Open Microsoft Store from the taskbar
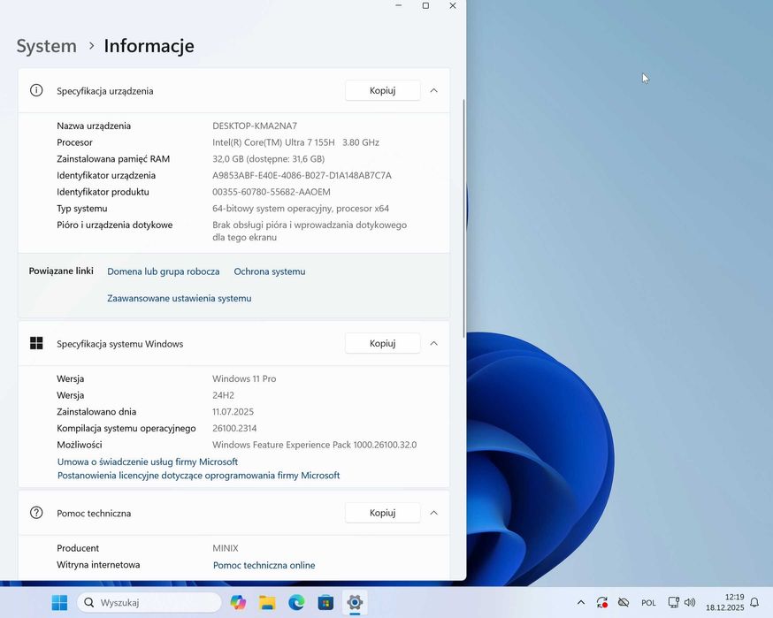Image resolution: width=773 pixels, height=618 pixels. point(325,602)
